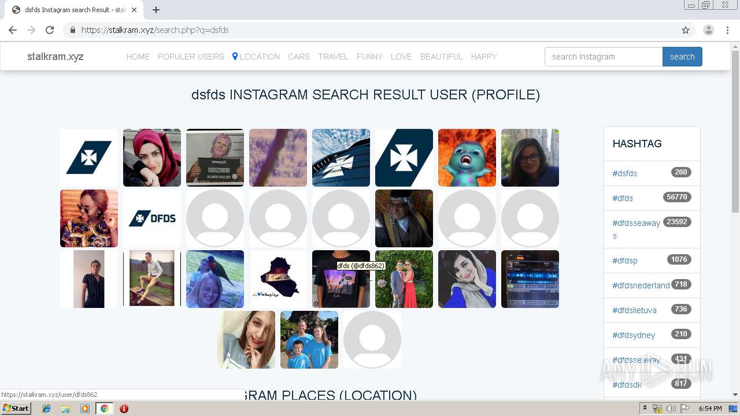This screenshot has height=416, width=740.
Task: Open profile of man in headscarf
Action: click(x=404, y=218)
